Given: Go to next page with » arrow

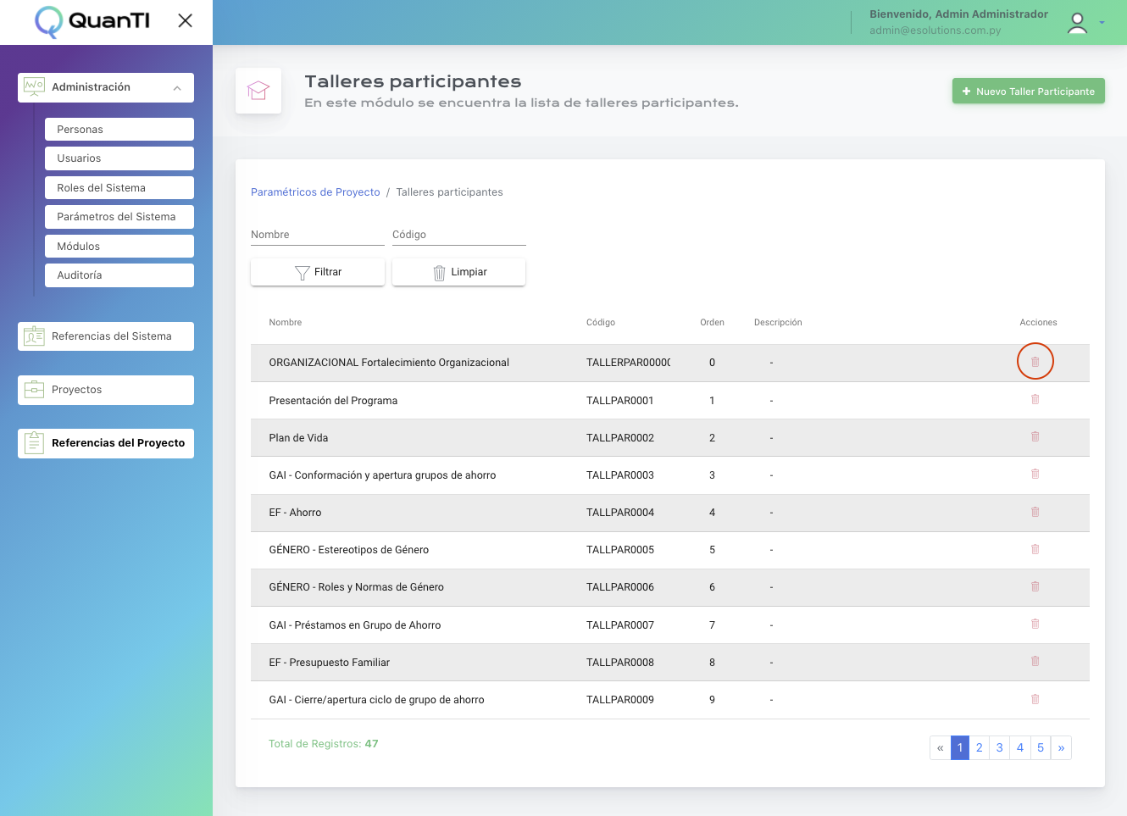Looking at the screenshot, I should [1061, 747].
